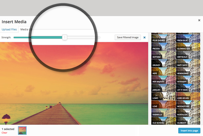Choose the Lomo filter thumbnail

coord(163,96)
